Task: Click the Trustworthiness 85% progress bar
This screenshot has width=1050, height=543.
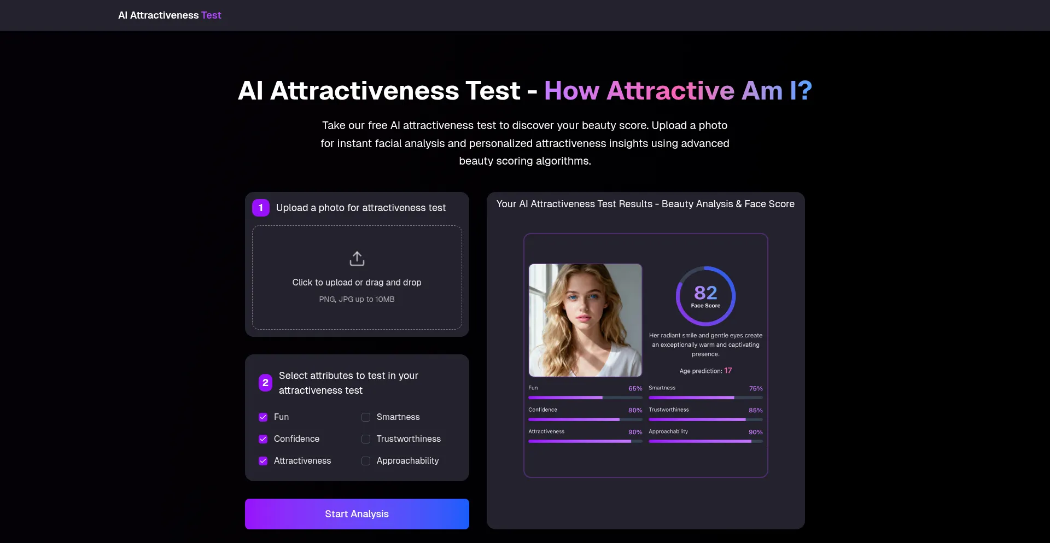Action: (705, 419)
